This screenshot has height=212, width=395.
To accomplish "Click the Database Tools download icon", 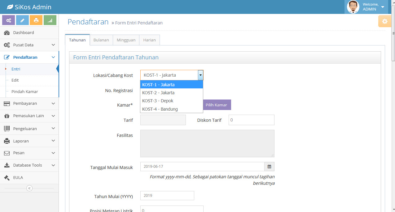I will click(x=7, y=165).
